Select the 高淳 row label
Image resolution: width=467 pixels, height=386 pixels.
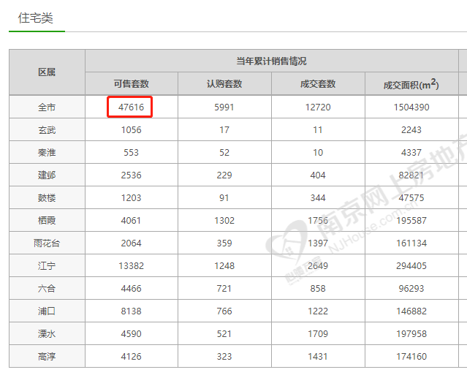(x=47, y=357)
